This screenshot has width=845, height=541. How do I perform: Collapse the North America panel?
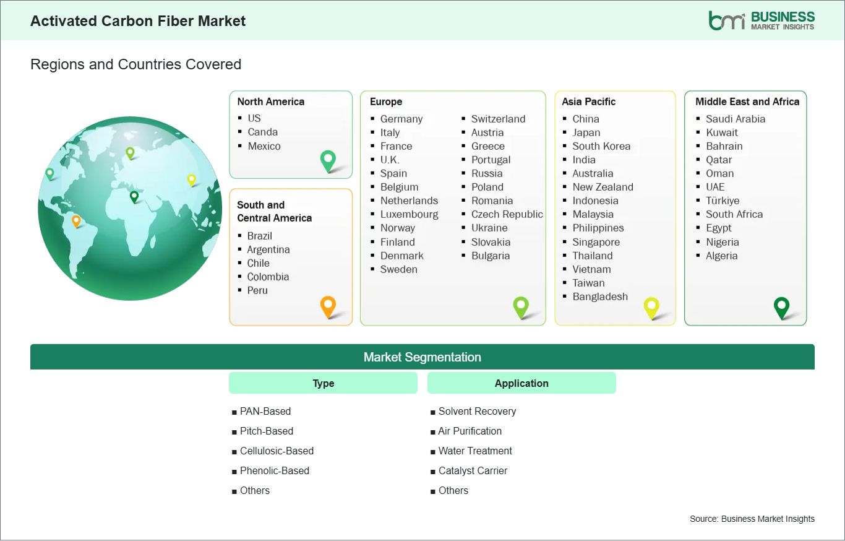291,134
